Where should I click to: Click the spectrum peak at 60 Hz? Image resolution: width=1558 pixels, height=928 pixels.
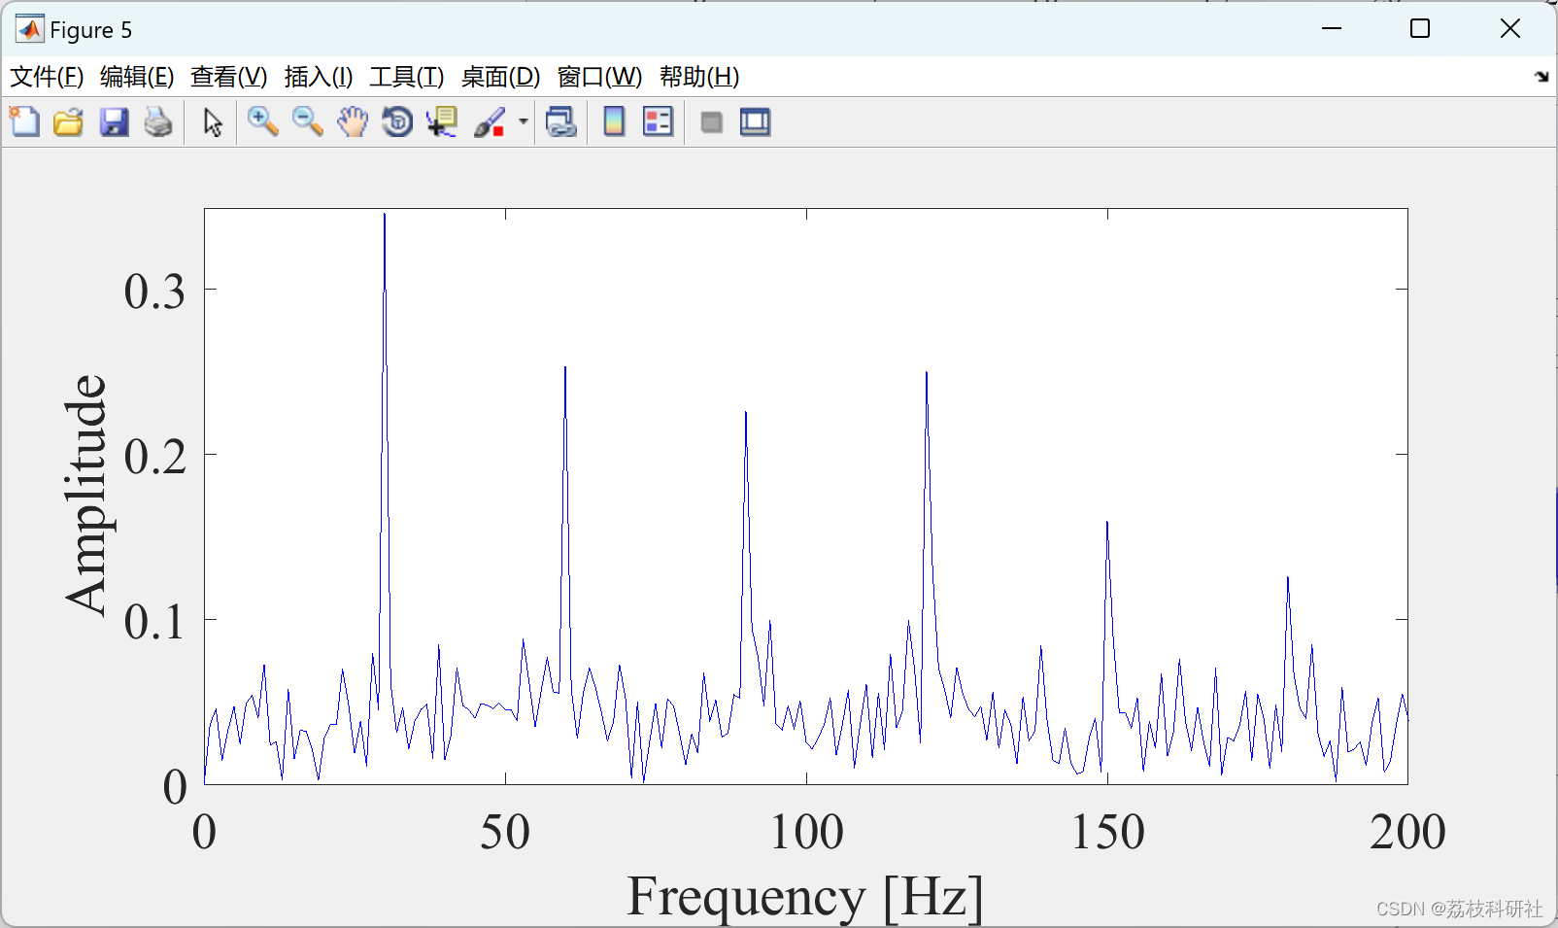pos(565,369)
